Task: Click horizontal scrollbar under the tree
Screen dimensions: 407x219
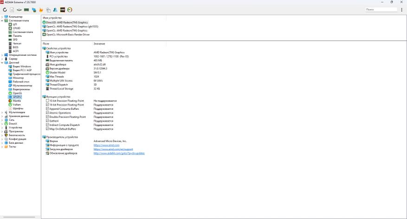Action: 19,217
